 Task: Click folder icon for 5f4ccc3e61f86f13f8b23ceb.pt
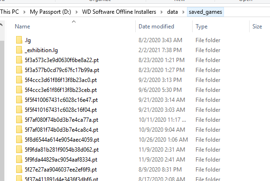click(19, 90)
